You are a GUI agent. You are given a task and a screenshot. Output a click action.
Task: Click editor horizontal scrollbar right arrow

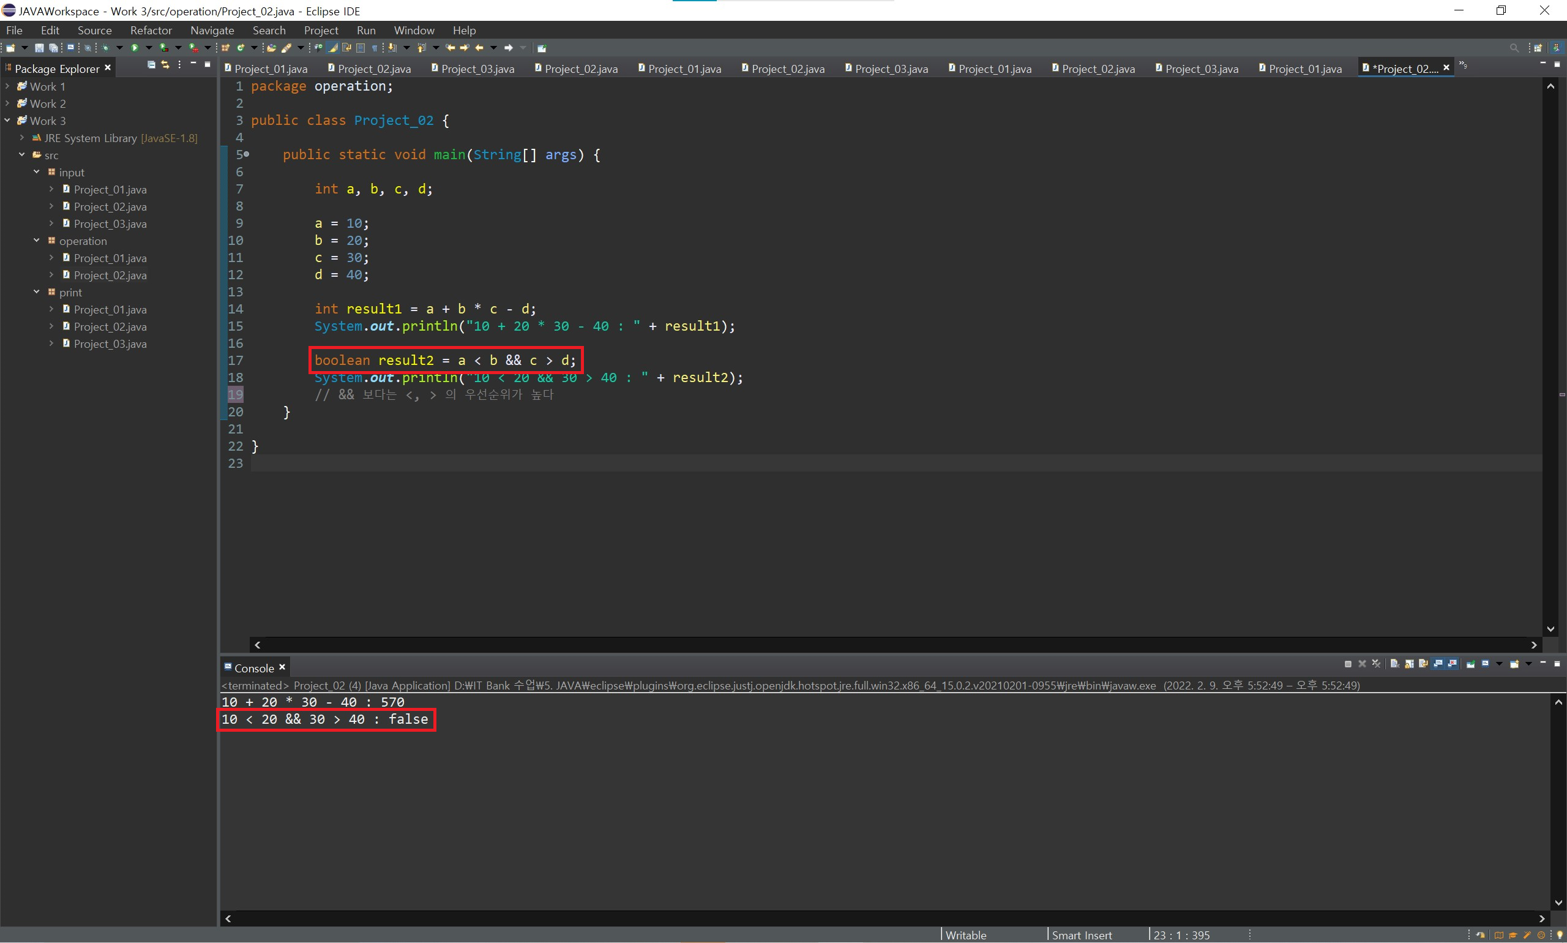pos(1534,645)
